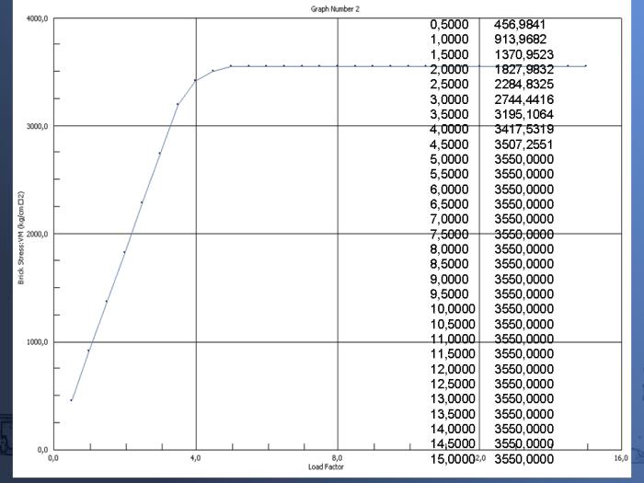The width and height of the screenshot is (644, 483).
Task: Click load factor 0,5000 in the table
Action: point(450,24)
